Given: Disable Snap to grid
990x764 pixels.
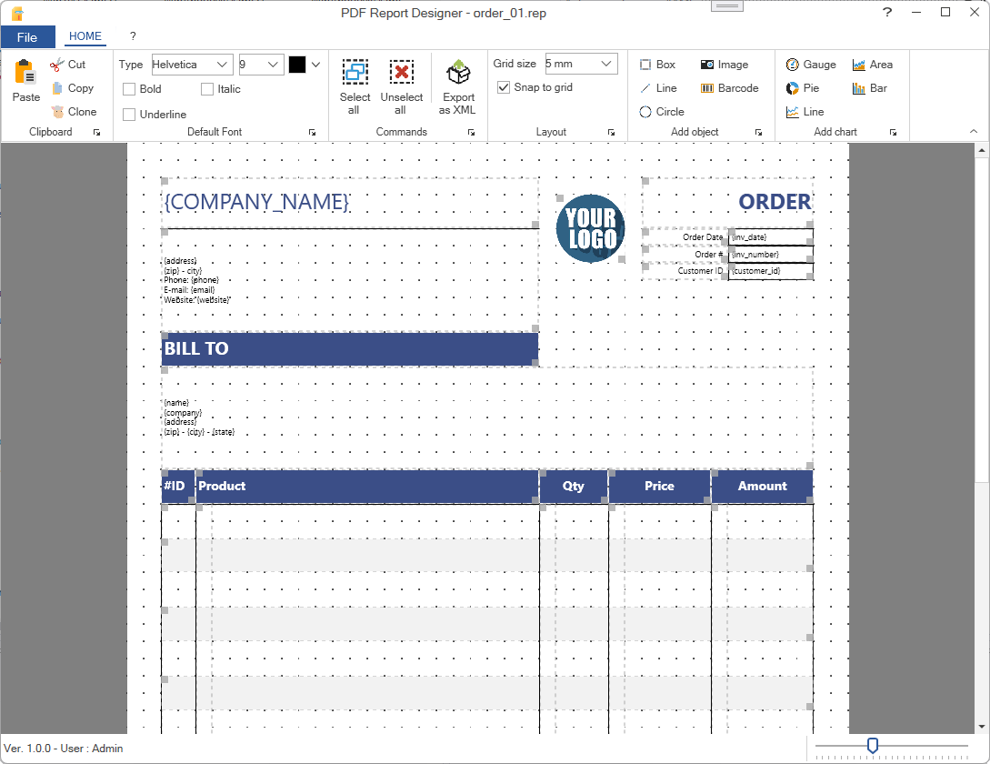Looking at the screenshot, I should click(x=504, y=86).
